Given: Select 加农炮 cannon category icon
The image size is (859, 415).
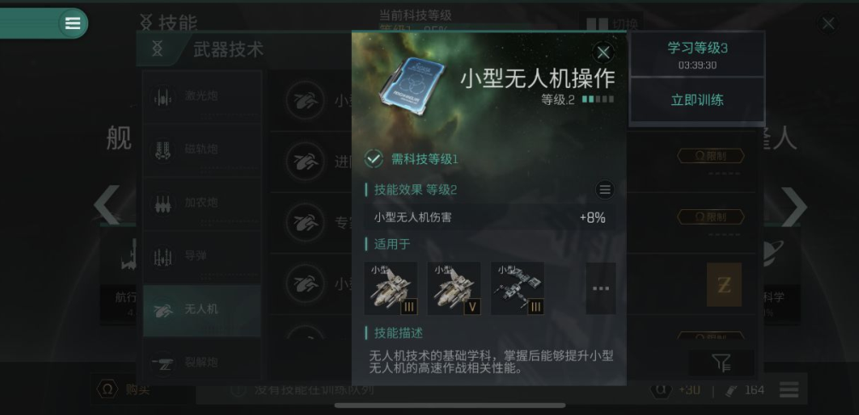Looking at the screenshot, I should coord(163,203).
